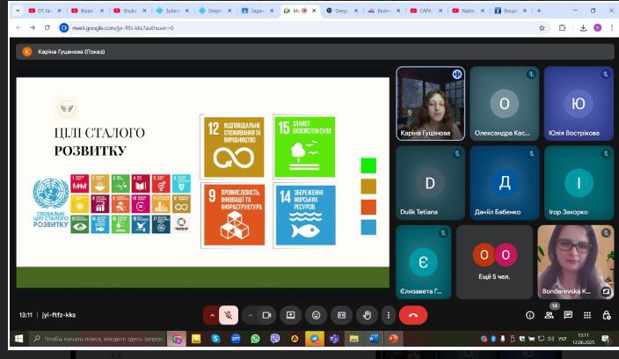Click the blue color square on slide
Viewport: 619px width, 359px height.
pyautogui.click(x=368, y=228)
